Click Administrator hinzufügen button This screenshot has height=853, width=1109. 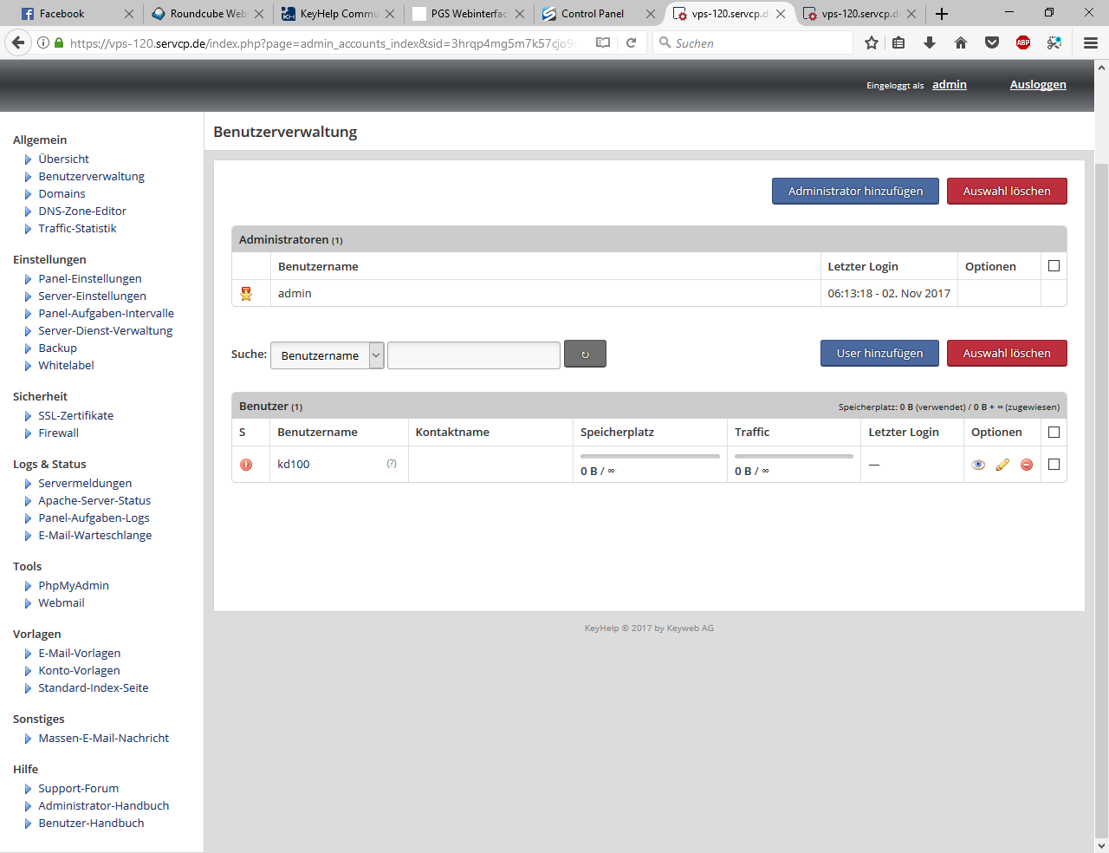pos(855,191)
